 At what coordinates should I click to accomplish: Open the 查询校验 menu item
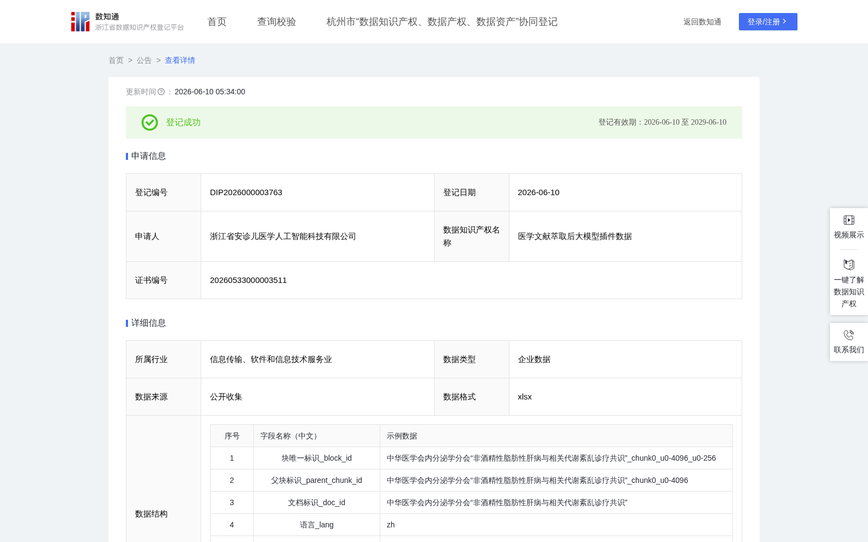pos(277,22)
